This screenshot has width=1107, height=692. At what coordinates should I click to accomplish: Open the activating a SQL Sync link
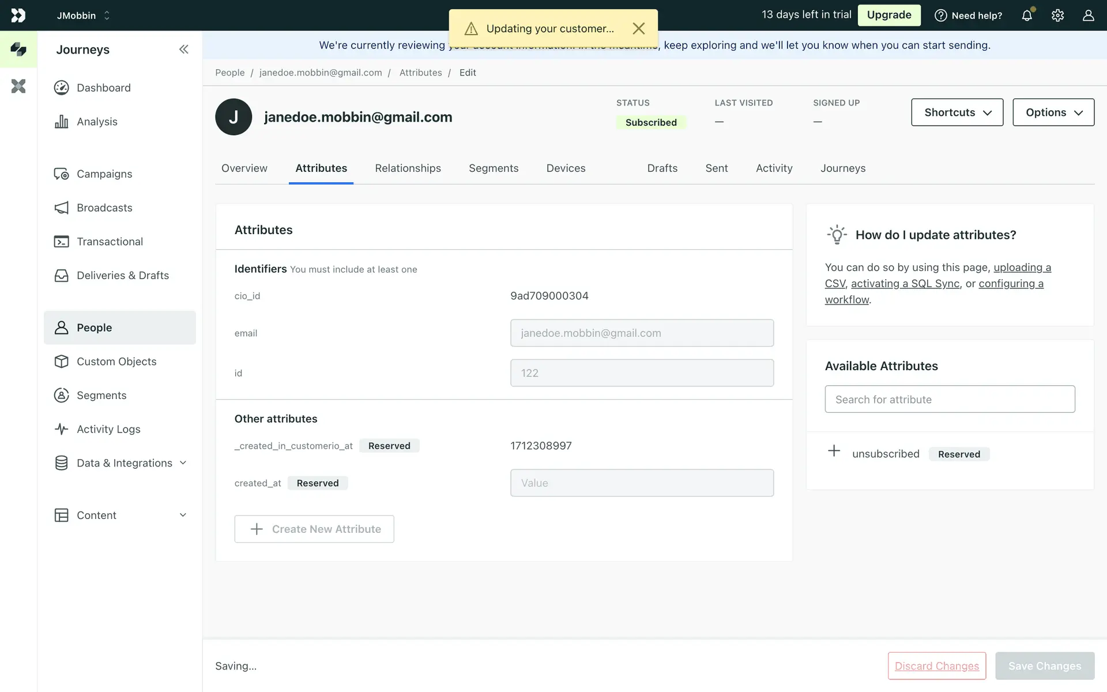[x=905, y=284]
